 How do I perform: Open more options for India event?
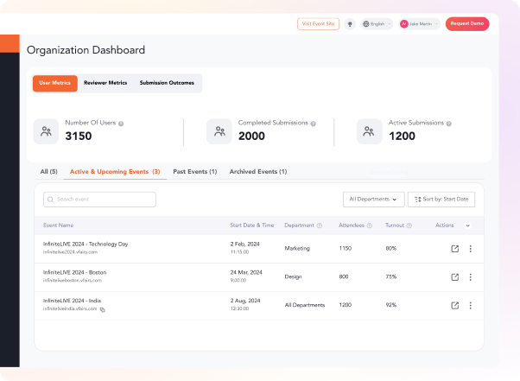point(470,305)
